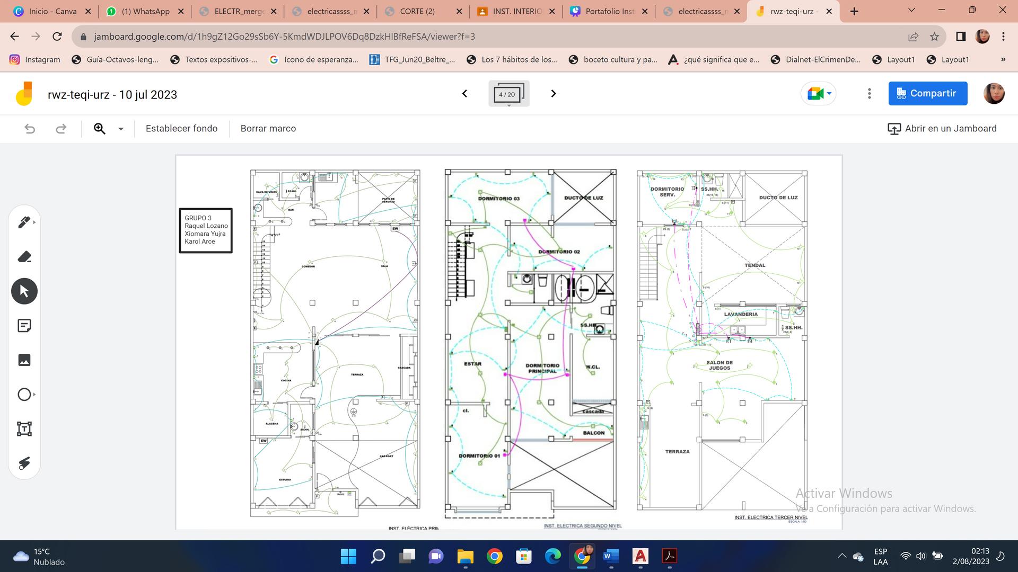
Task: Activate the Laser pointer tool
Action: point(24,463)
